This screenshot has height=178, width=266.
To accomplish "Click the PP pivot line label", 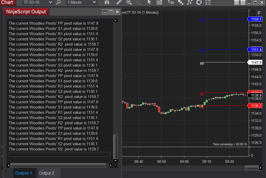I will (x=202, y=64).
